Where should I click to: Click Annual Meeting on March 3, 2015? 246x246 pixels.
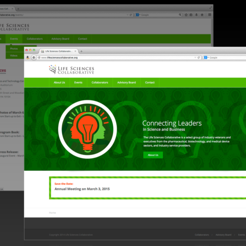pyautogui.click(x=82, y=189)
